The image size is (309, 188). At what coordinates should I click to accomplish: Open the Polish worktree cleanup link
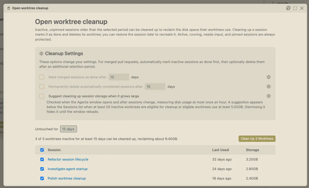coord(67,178)
